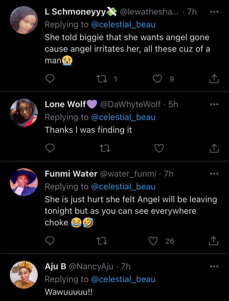
Task: Retweet Lone Wolf's tweet
Action: [x=104, y=148]
